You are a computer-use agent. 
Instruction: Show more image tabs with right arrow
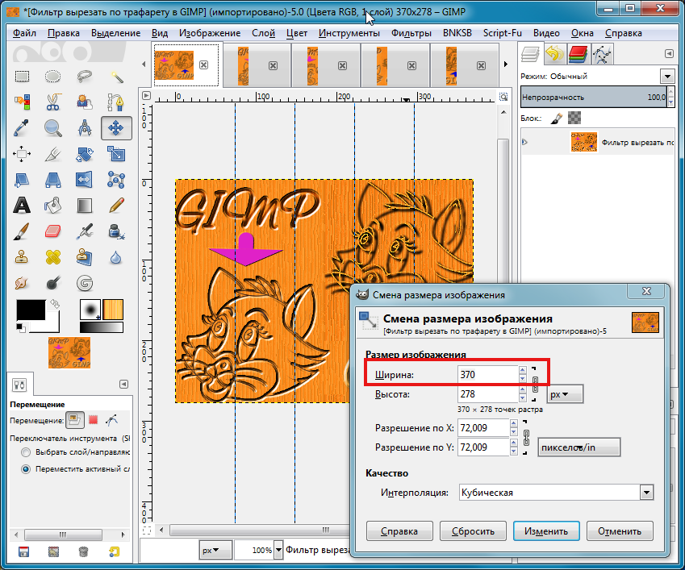pos(506,64)
